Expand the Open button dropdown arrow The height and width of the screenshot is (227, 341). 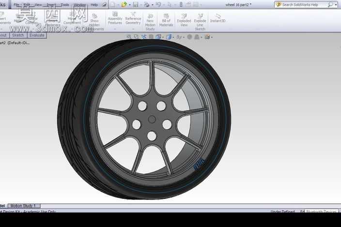pos(129,5)
